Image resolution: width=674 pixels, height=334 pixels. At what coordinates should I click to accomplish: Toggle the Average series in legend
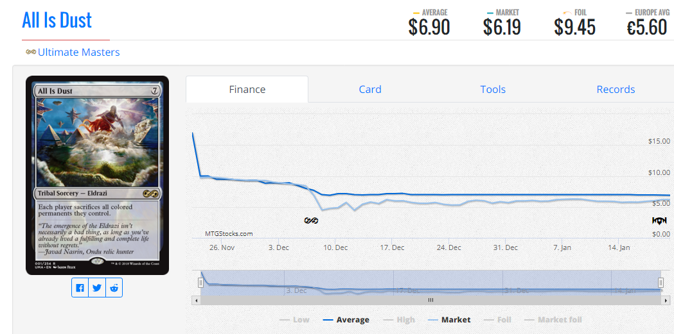[346, 320]
